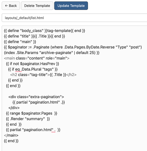Image resolution: width=147 pixels, height=151 pixels.
Task: Click the define "main" line
Action: click(x=20, y=42)
